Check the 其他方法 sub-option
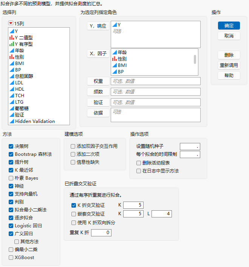The image size is (249, 267). (17, 242)
